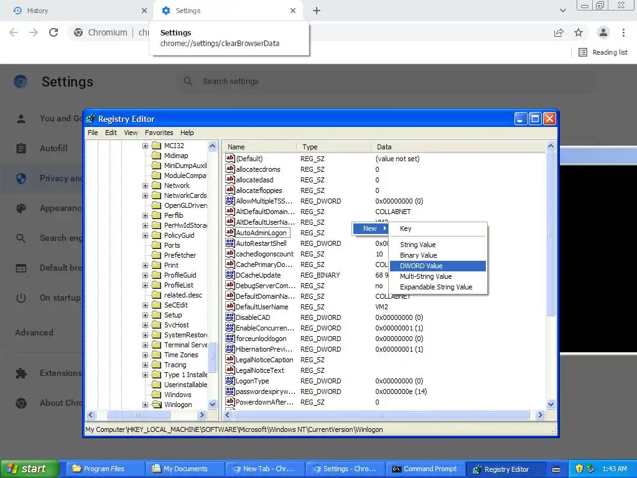The height and width of the screenshot is (478, 637).
Task: Expand the Network registry key
Action: 145,185
